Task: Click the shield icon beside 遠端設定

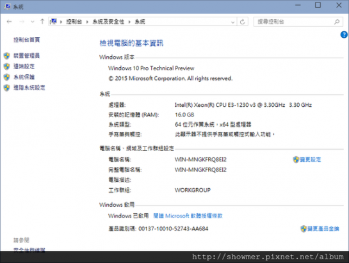Action: pyautogui.click(x=7, y=67)
